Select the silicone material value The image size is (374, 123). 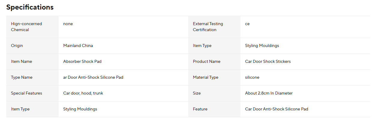[252, 78]
